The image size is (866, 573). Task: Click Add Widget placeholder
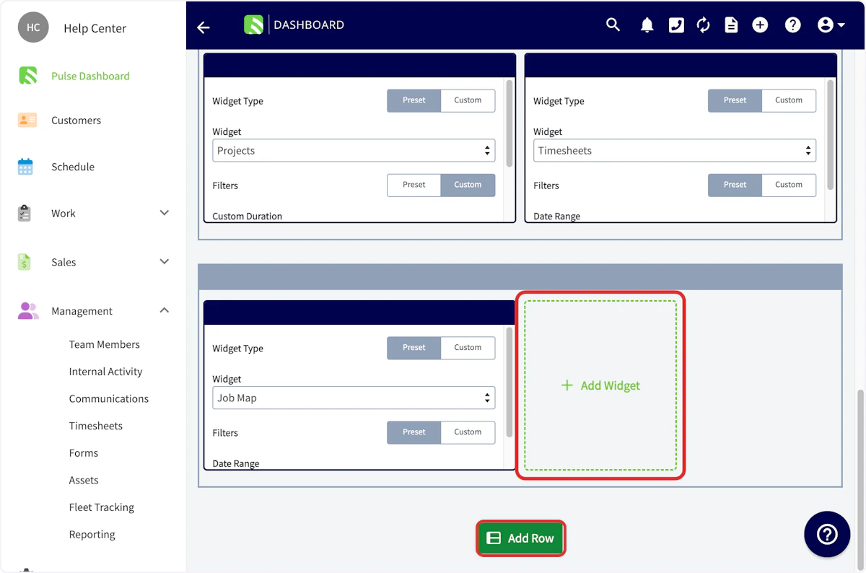(x=600, y=385)
